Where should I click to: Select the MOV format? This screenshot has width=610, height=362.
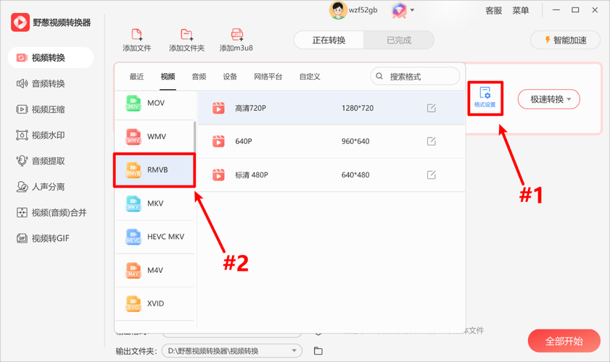154,104
